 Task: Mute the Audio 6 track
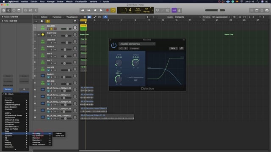pyautogui.click(x=48, y=77)
